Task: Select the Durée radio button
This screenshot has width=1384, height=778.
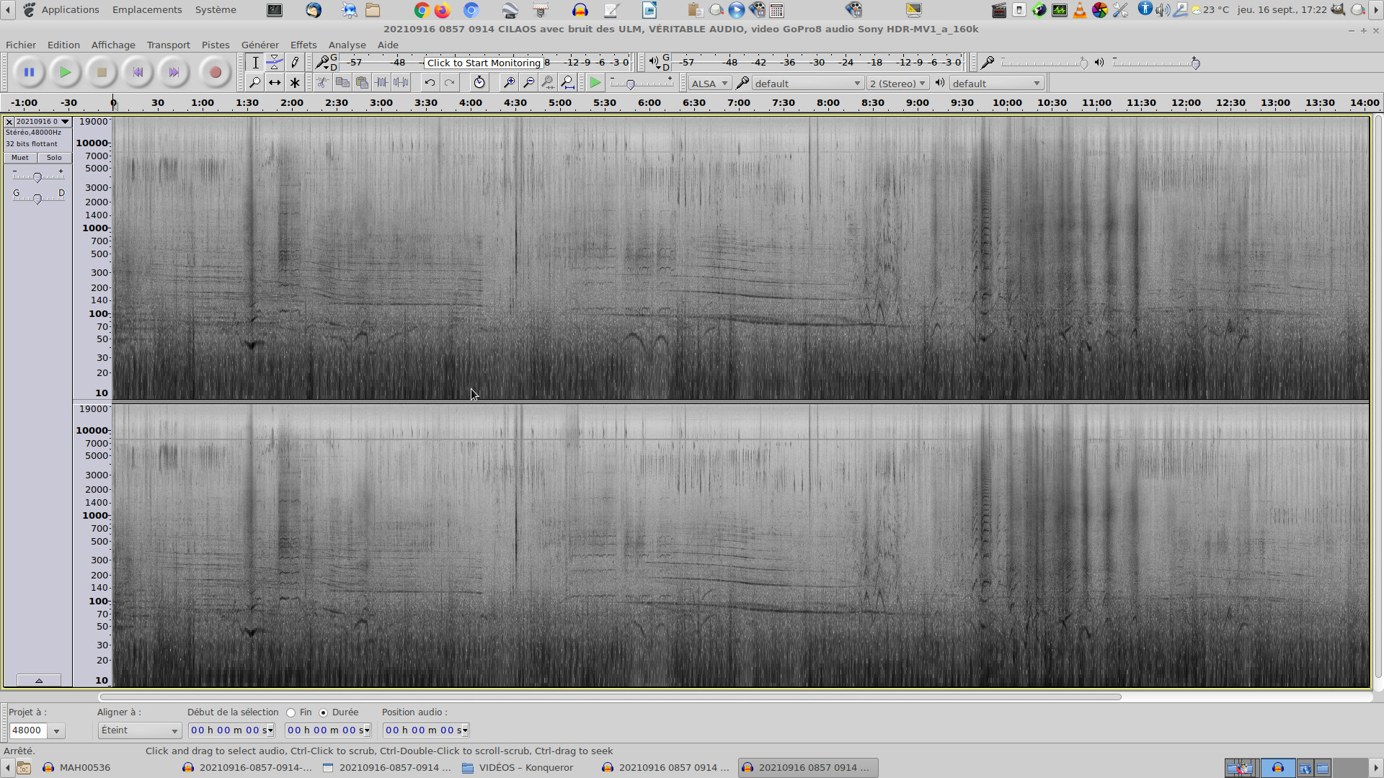Action: (324, 712)
